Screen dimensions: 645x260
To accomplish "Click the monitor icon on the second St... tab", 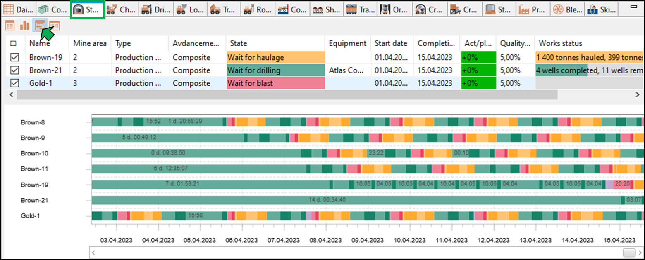I will 490,9.
